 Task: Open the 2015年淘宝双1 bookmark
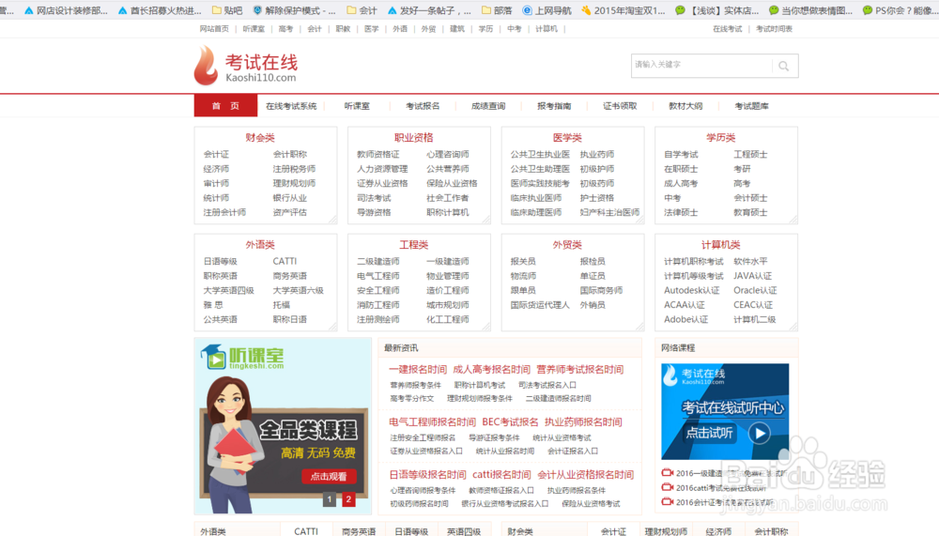(623, 10)
